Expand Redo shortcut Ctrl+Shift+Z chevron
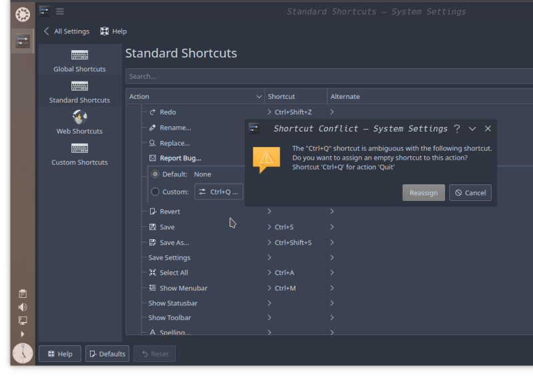The height and width of the screenshot is (376, 533). [x=270, y=112]
